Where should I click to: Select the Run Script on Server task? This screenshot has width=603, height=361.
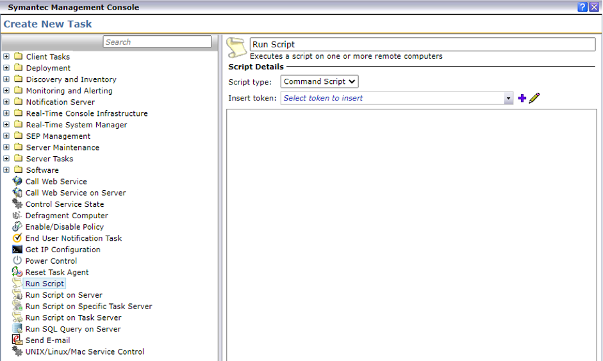pos(64,295)
